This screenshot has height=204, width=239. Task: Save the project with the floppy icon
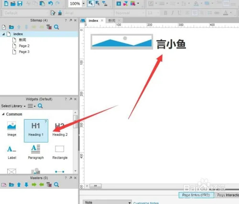tap(20, 3)
